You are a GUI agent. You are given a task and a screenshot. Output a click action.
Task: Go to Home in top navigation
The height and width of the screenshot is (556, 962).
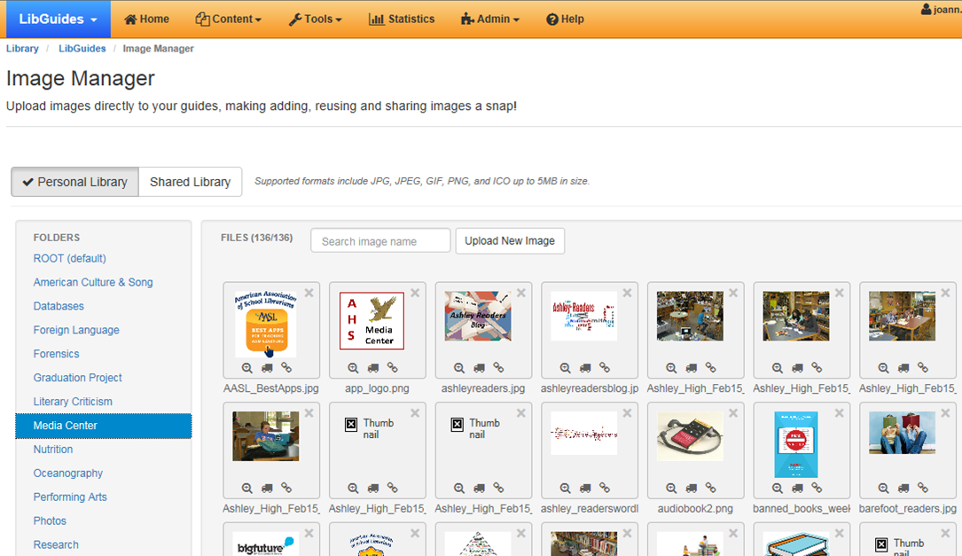point(146,19)
